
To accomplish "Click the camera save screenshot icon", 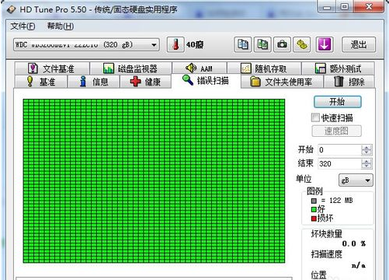I will 282,44.
